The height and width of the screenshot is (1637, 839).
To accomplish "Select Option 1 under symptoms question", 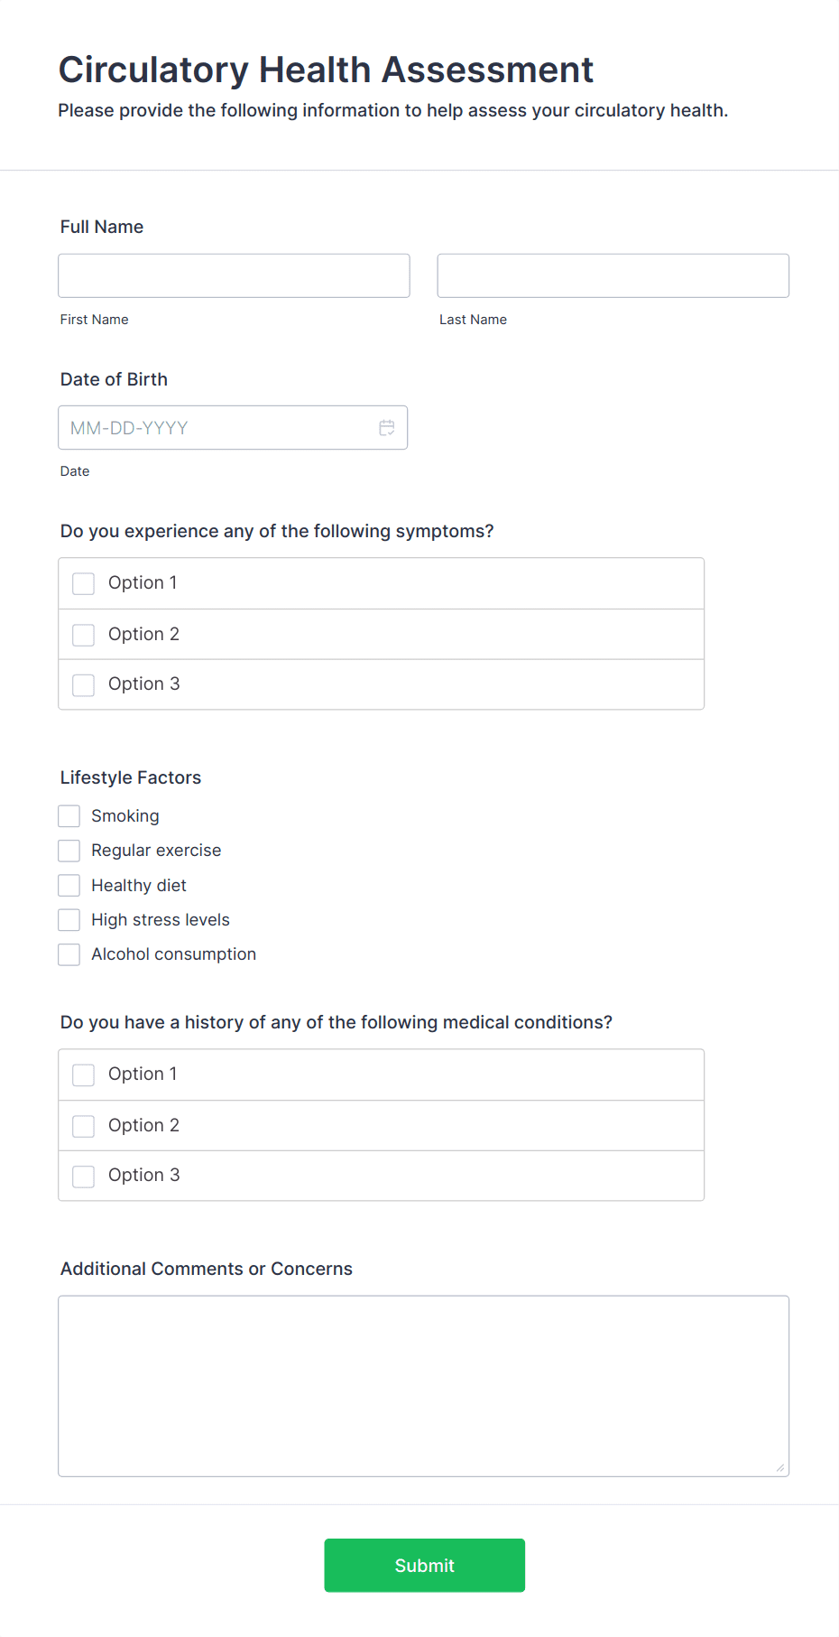I will [x=83, y=583].
